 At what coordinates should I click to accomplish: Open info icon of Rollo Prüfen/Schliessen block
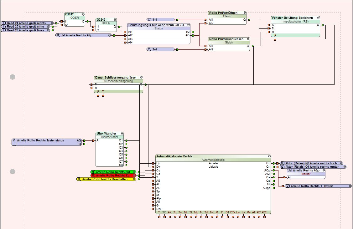[x=248, y=39]
